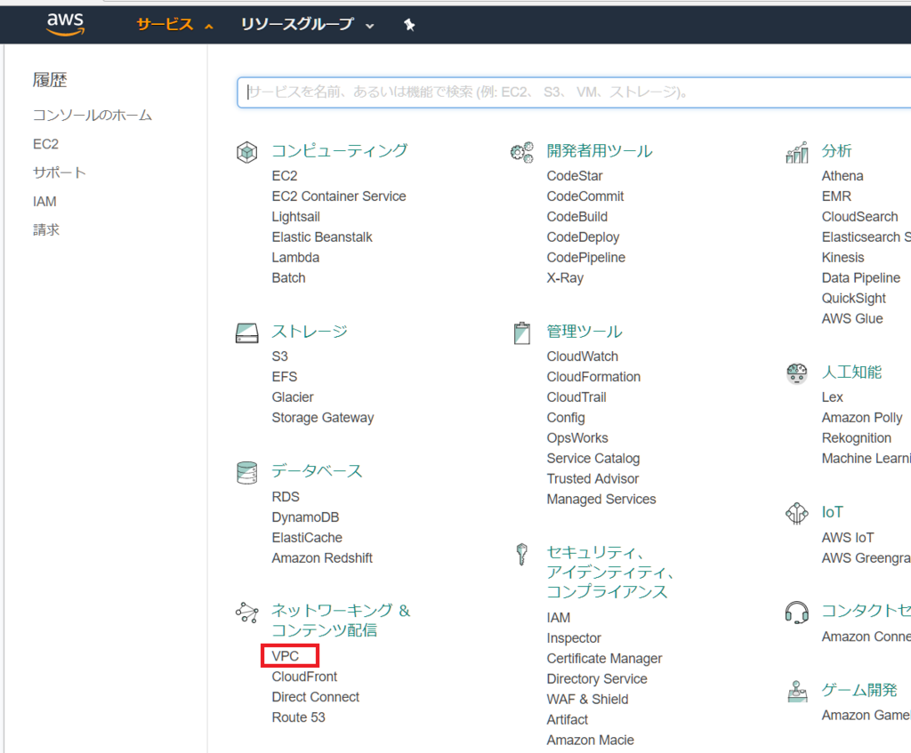Click the コンピューティング category icon
This screenshot has width=911, height=753.
[247, 152]
